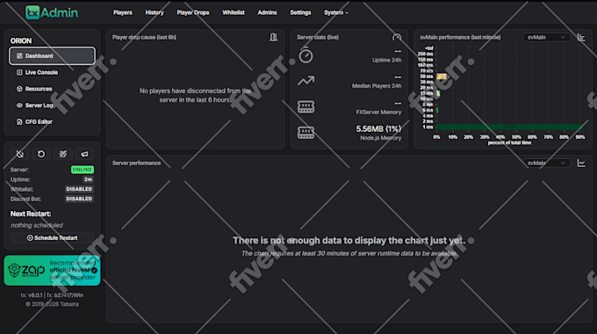Click the Tabarra copyright text
The image size is (597, 334).
pyautogui.click(x=52, y=304)
